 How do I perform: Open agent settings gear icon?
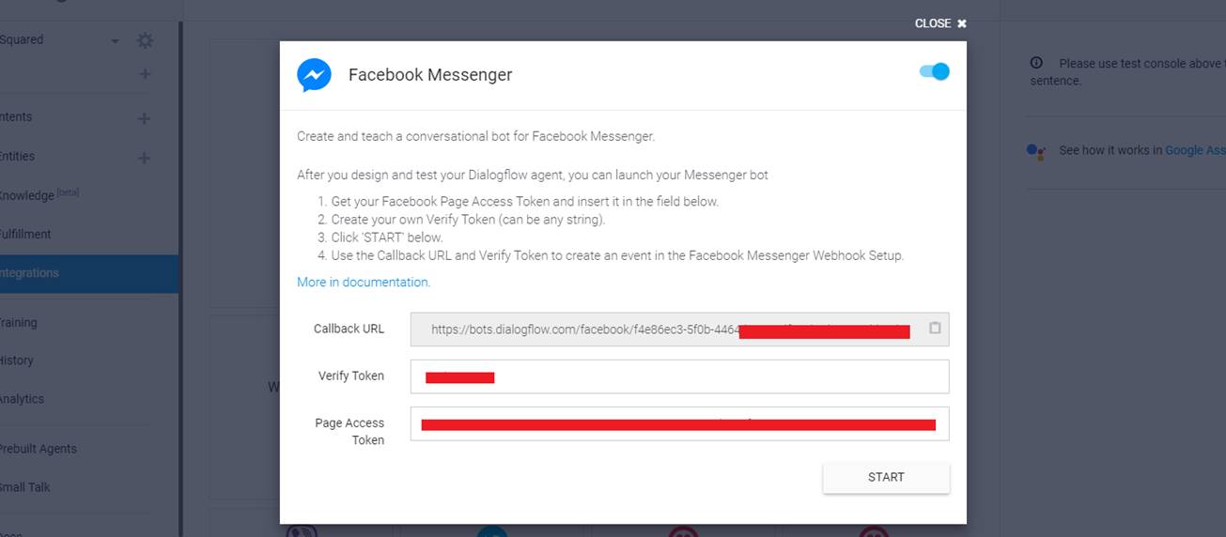[x=145, y=40]
